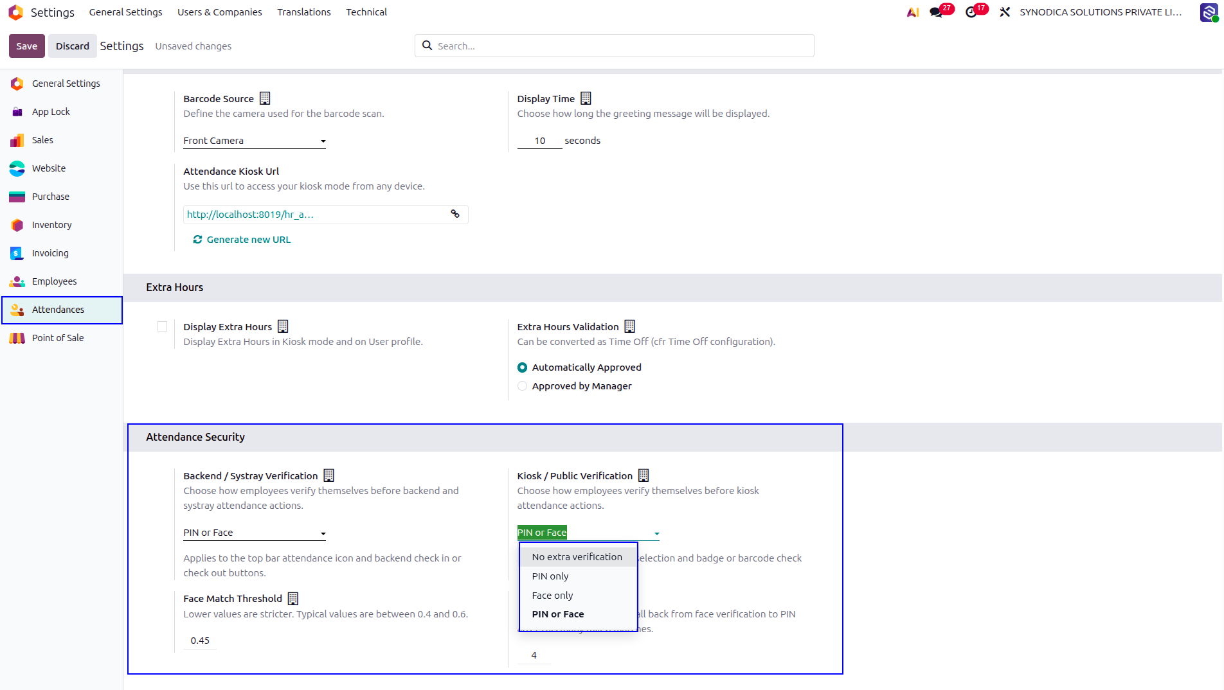1224x690 pixels.
Task: Open the Employees settings tab label
Action: (55, 281)
